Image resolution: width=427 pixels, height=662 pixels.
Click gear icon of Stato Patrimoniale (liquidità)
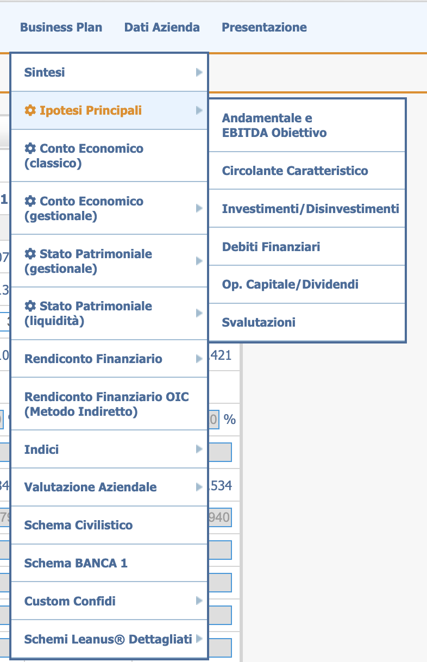point(30,306)
